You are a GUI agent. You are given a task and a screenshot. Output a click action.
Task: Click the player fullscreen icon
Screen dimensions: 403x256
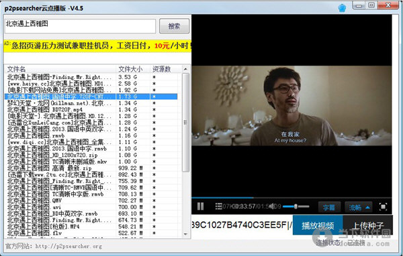pyautogui.click(x=383, y=206)
